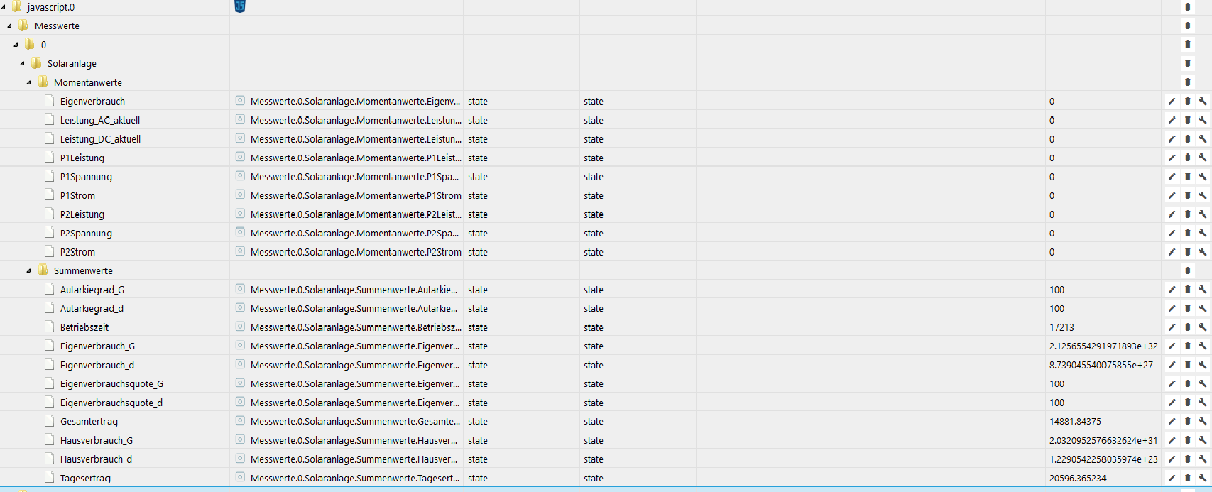Open wrench settings for P2Strom
Screen dimensions: 1212x492
[x=1203, y=252]
